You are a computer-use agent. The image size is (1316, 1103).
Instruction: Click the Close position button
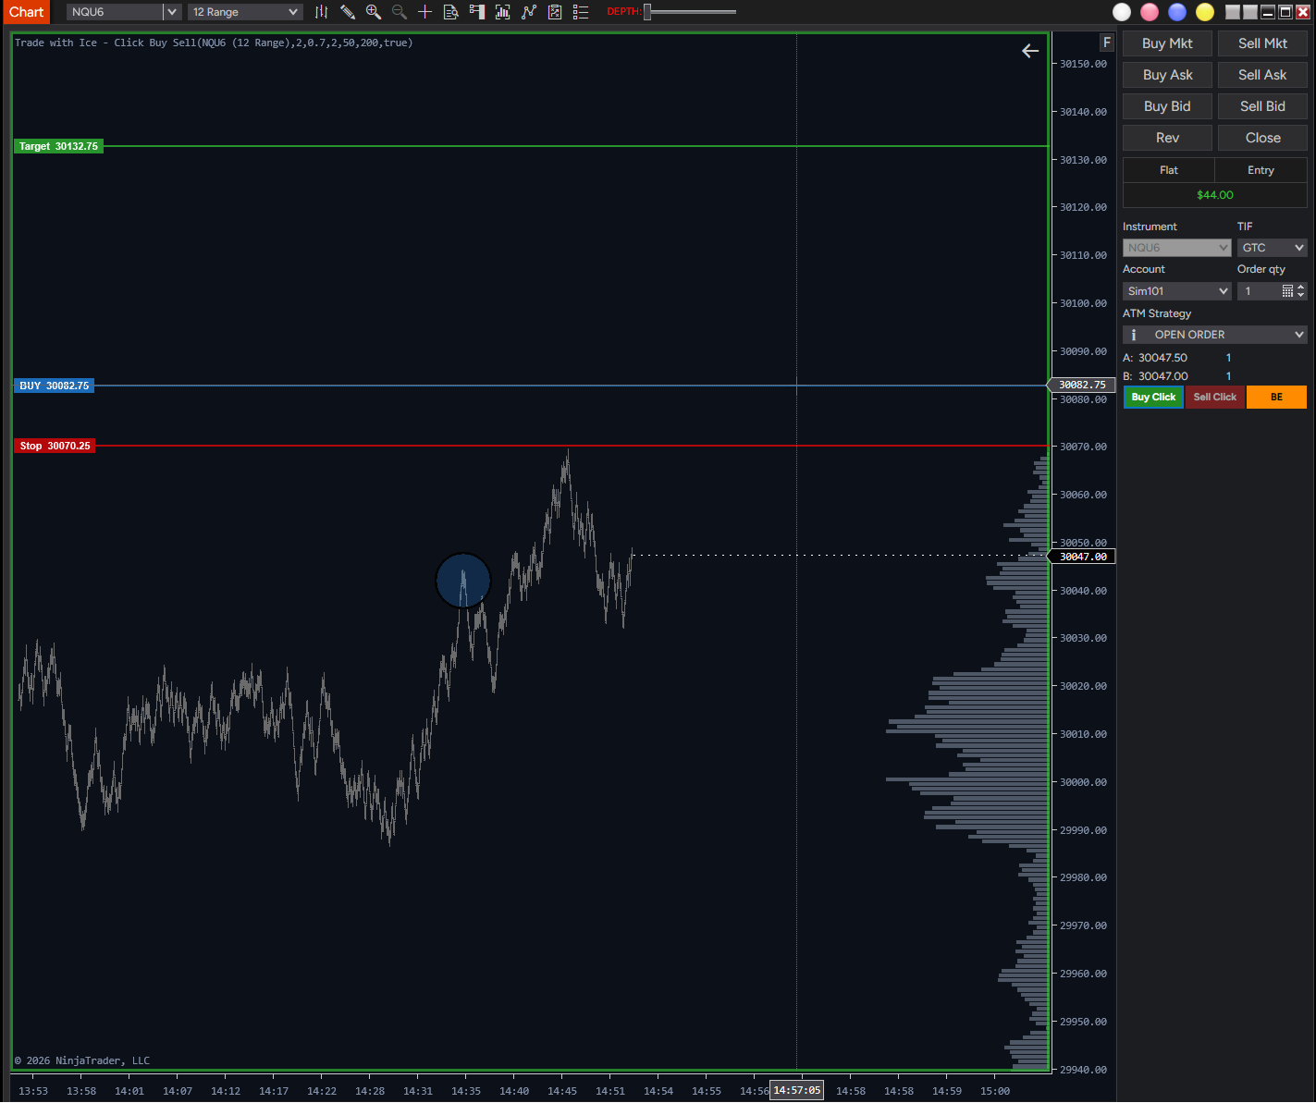(1262, 138)
